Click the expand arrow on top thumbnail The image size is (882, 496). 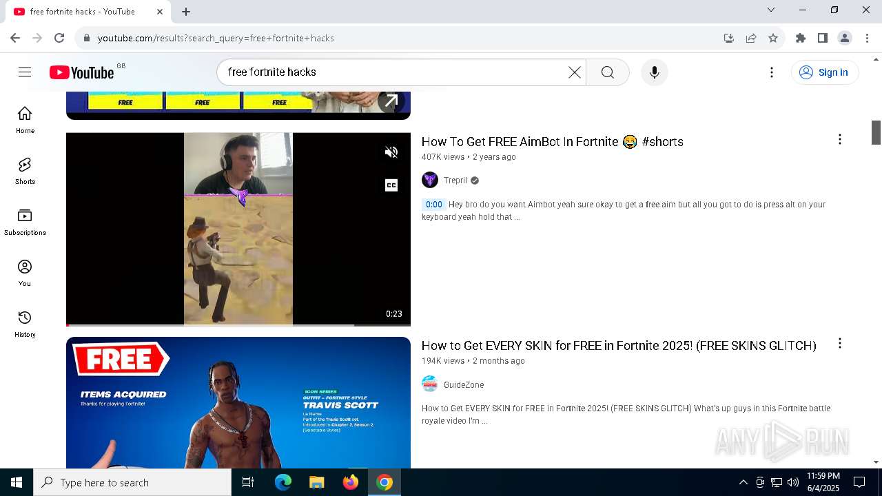click(x=391, y=101)
